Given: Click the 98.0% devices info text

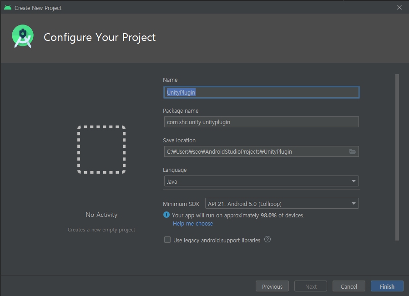Looking at the screenshot, I should [x=238, y=216].
